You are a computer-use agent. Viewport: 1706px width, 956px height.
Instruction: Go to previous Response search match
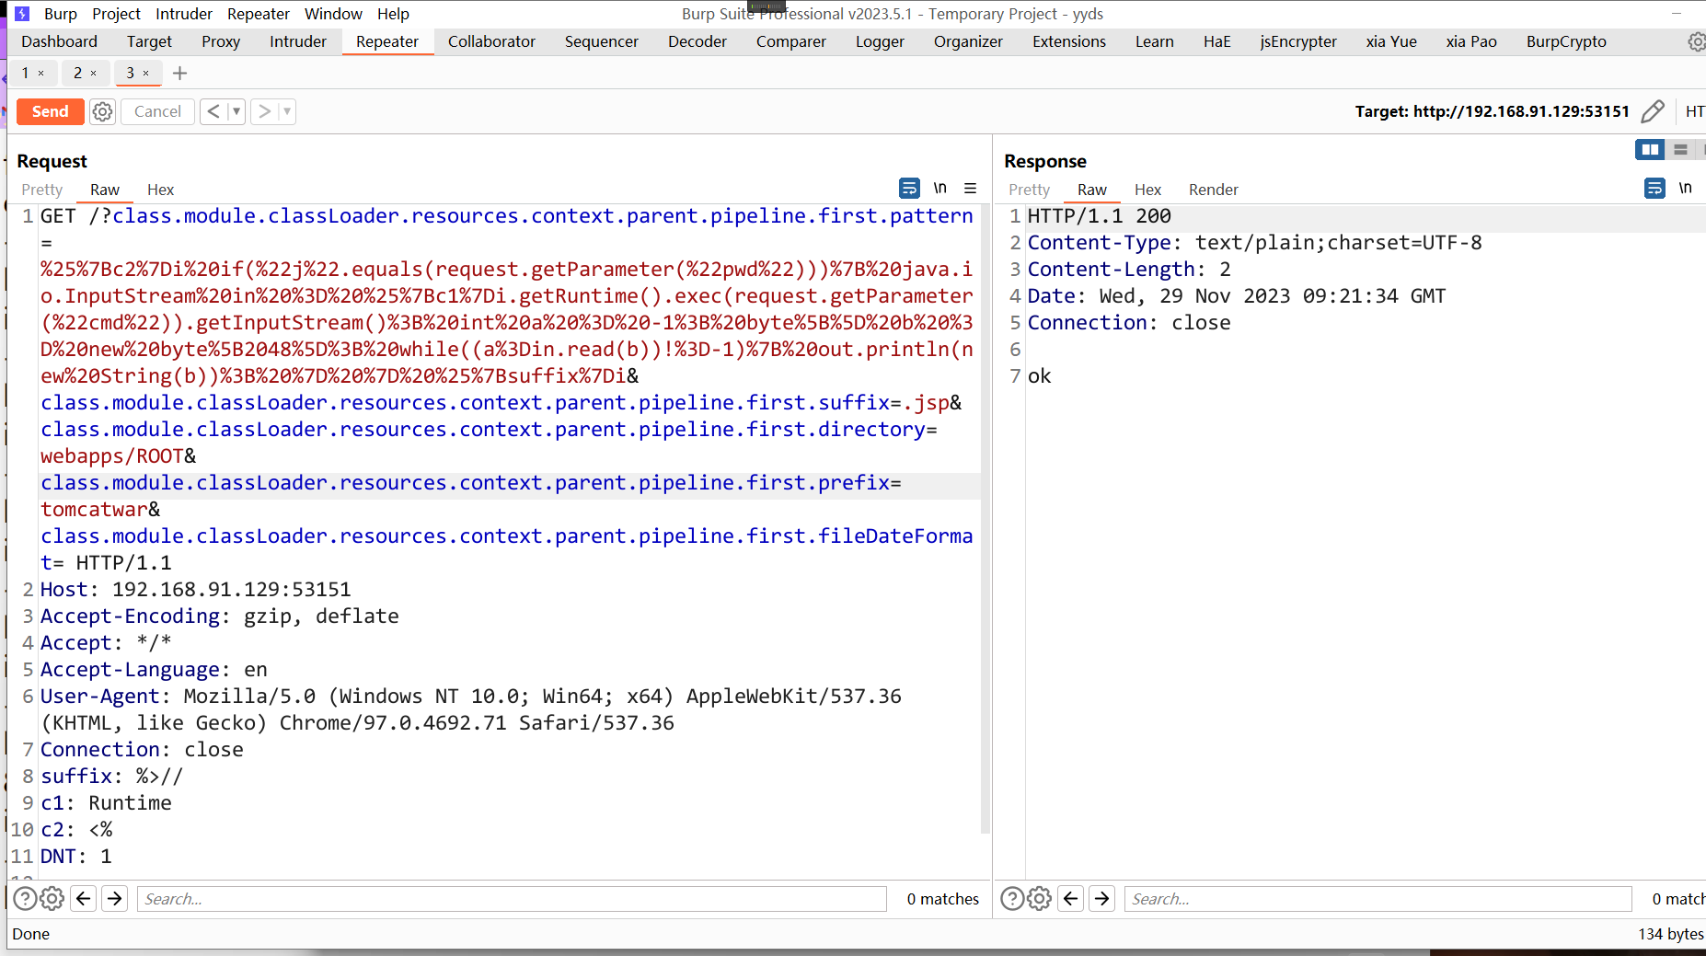pos(1071,899)
